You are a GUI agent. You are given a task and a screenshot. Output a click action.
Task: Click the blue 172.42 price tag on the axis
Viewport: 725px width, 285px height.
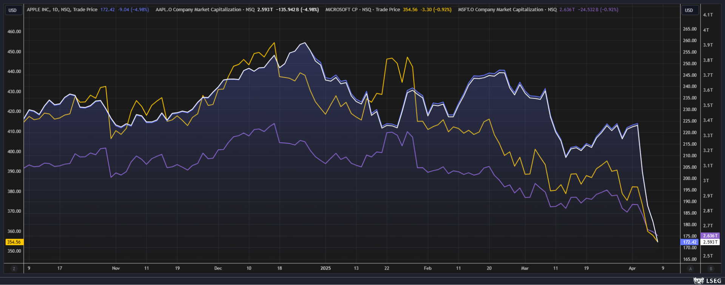[x=690, y=242]
